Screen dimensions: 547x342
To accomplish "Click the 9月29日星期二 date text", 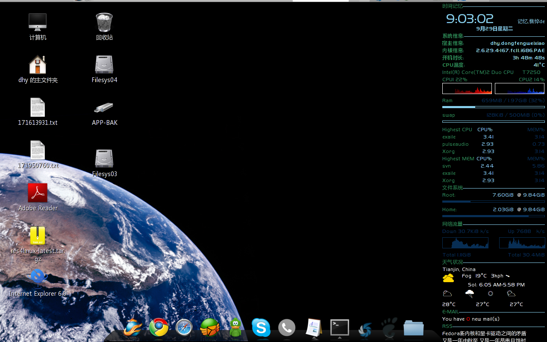I will pyautogui.click(x=494, y=29).
